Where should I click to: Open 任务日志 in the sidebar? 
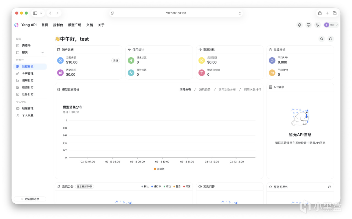tap(30, 94)
